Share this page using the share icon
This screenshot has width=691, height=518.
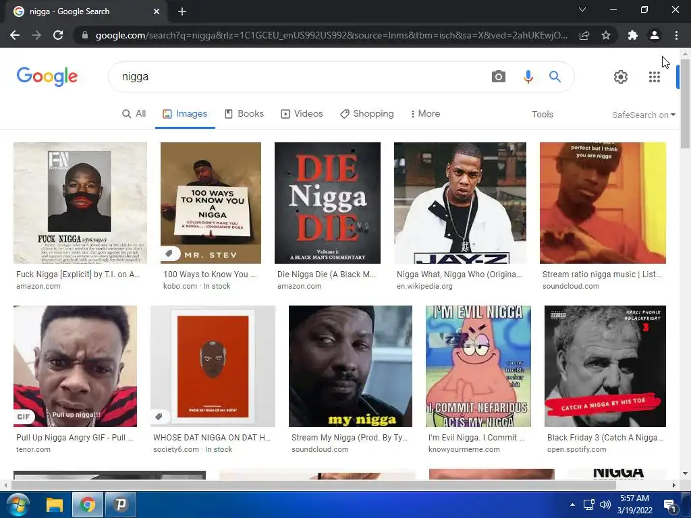[x=584, y=35]
